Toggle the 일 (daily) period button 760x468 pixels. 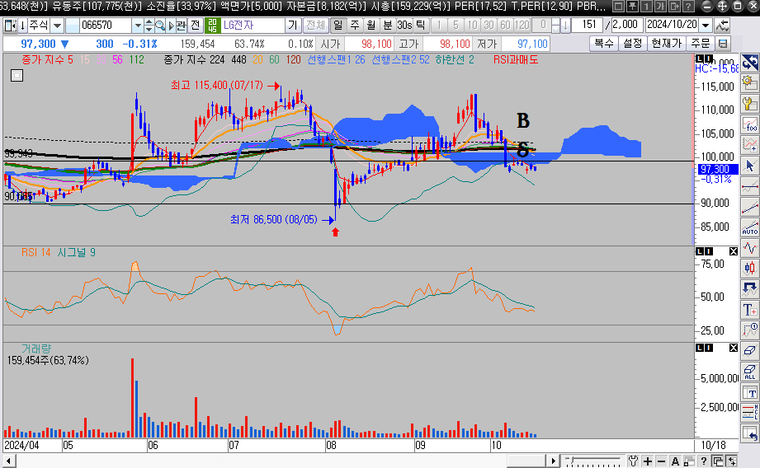338,26
